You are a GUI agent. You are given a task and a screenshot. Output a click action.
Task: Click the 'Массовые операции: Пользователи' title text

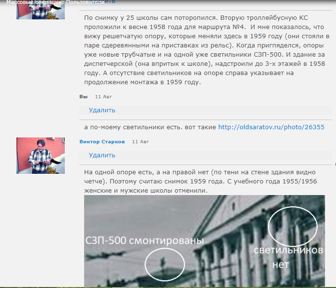(55, 2)
